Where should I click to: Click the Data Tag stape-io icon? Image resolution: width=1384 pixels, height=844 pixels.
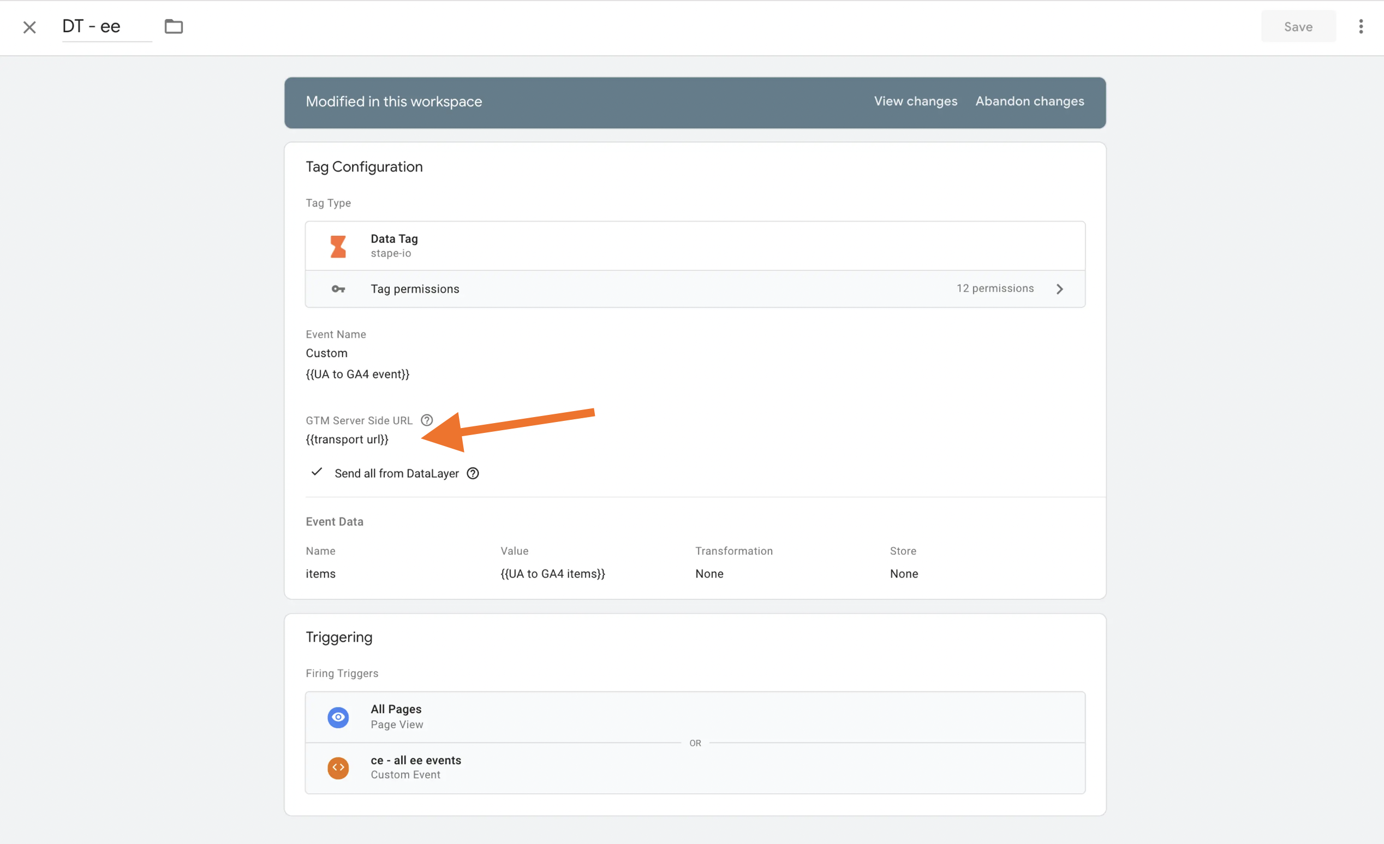pyautogui.click(x=339, y=245)
